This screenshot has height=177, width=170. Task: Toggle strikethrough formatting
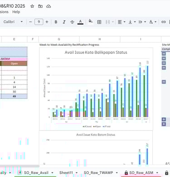(x=72, y=22)
